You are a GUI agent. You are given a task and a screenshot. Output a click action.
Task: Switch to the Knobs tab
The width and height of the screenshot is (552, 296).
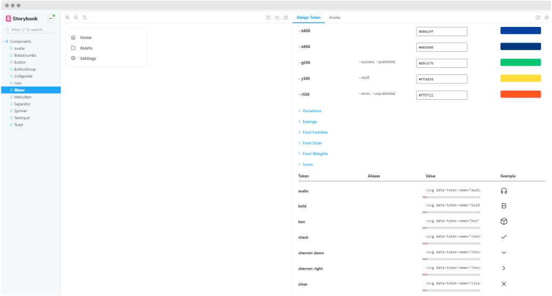(x=335, y=18)
